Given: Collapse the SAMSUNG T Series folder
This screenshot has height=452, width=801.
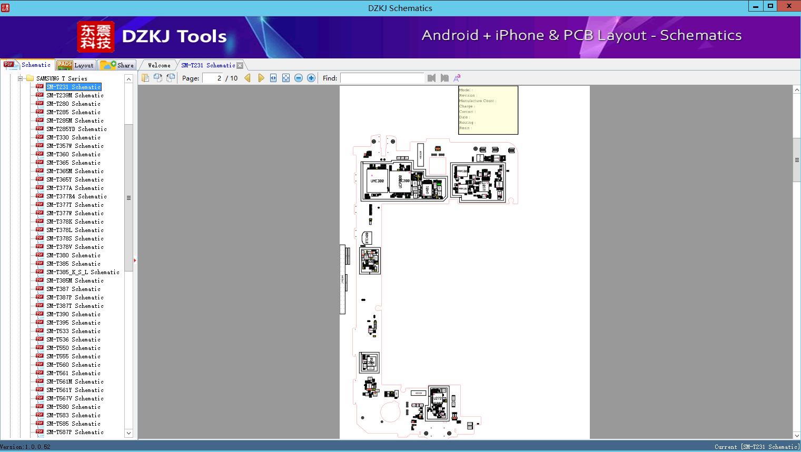Looking at the screenshot, I should tap(20, 78).
